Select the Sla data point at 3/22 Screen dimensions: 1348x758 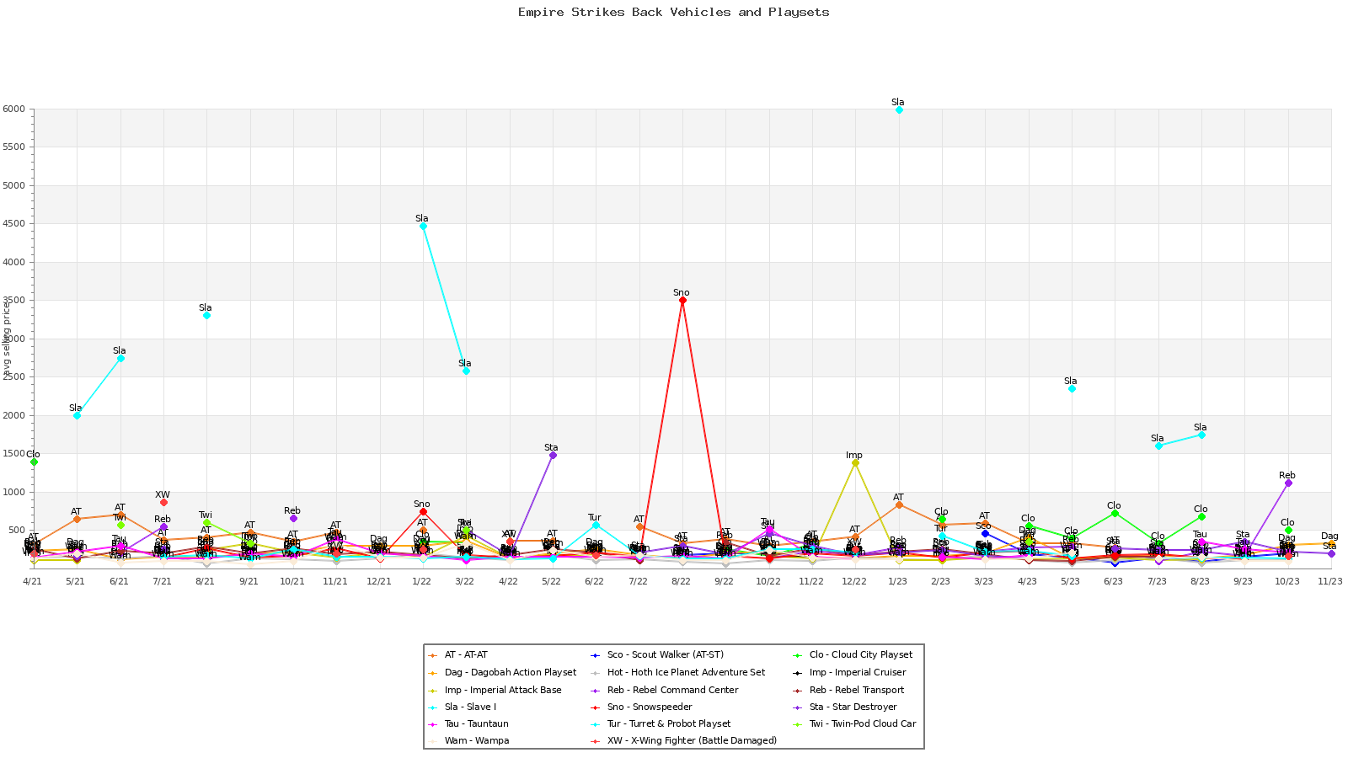[x=466, y=371]
